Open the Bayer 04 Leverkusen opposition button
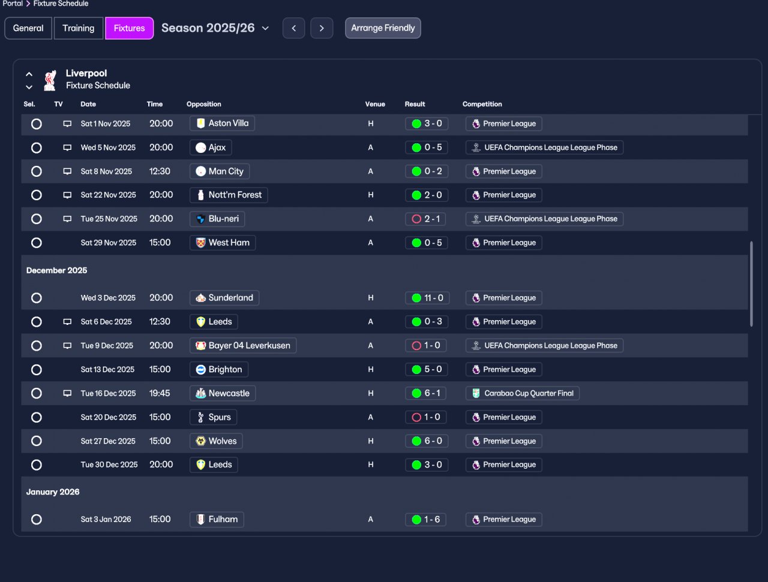 pyautogui.click(x=243, y=346)
